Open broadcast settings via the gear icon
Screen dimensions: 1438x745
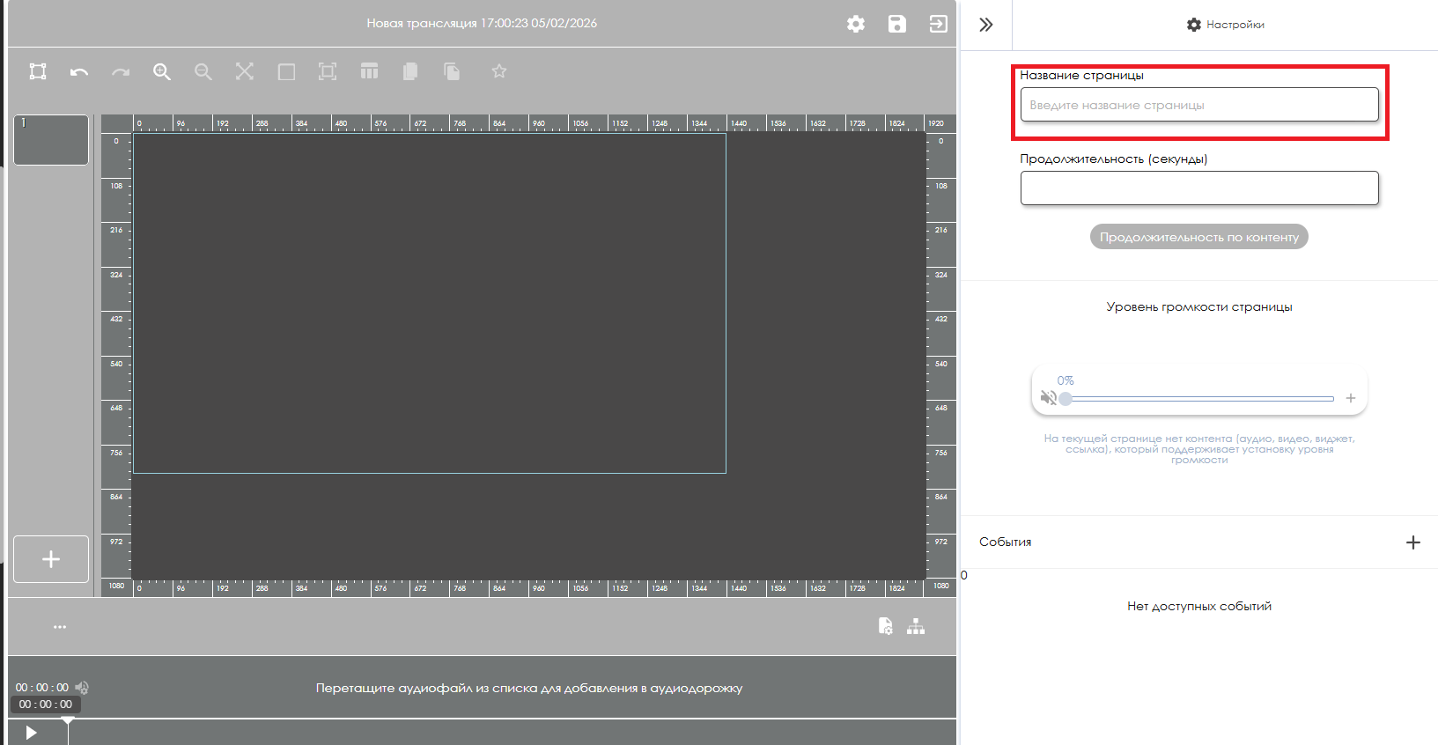(856, 24)
